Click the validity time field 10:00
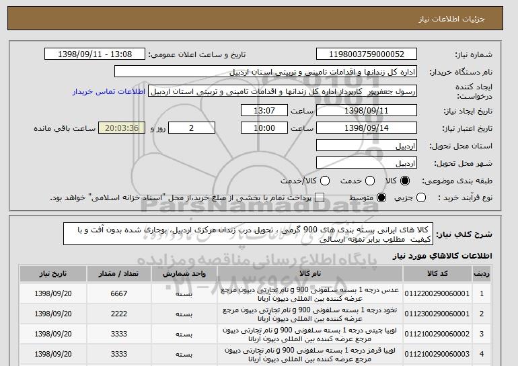Screen dimensions: 518x366 click(264, 128)
